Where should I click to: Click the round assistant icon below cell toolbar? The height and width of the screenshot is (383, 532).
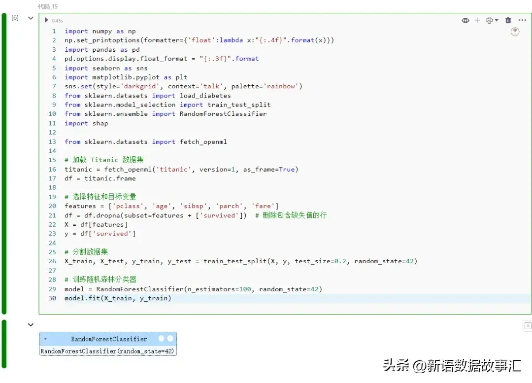pos(515,32)
